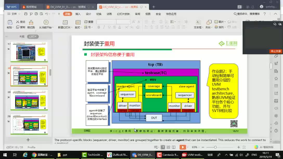
Task: Open the Review (审阅) ribbon tab
Action: tap(138, 14)
